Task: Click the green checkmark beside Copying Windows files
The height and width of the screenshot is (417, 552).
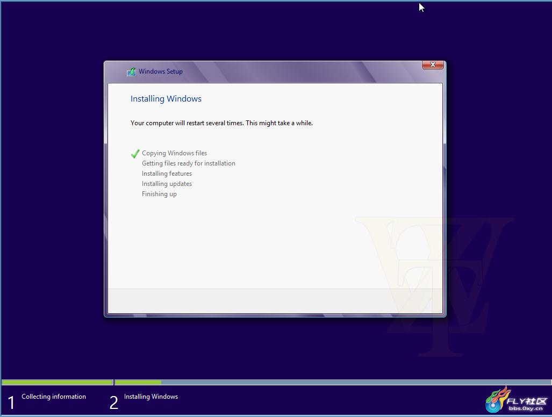Action: click(135, 154)
